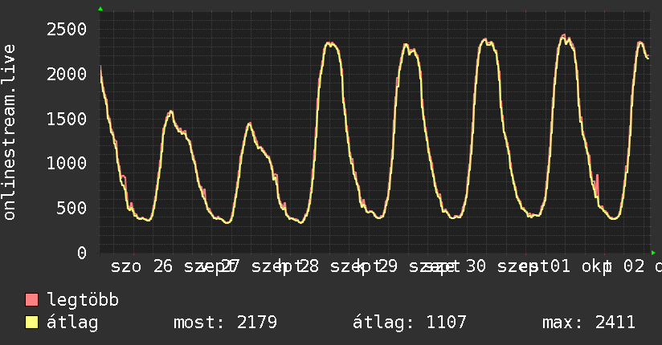Click the yellow átlag legend swatch
662x345 pixels.
pyautogui.click(x=31, y=322)
